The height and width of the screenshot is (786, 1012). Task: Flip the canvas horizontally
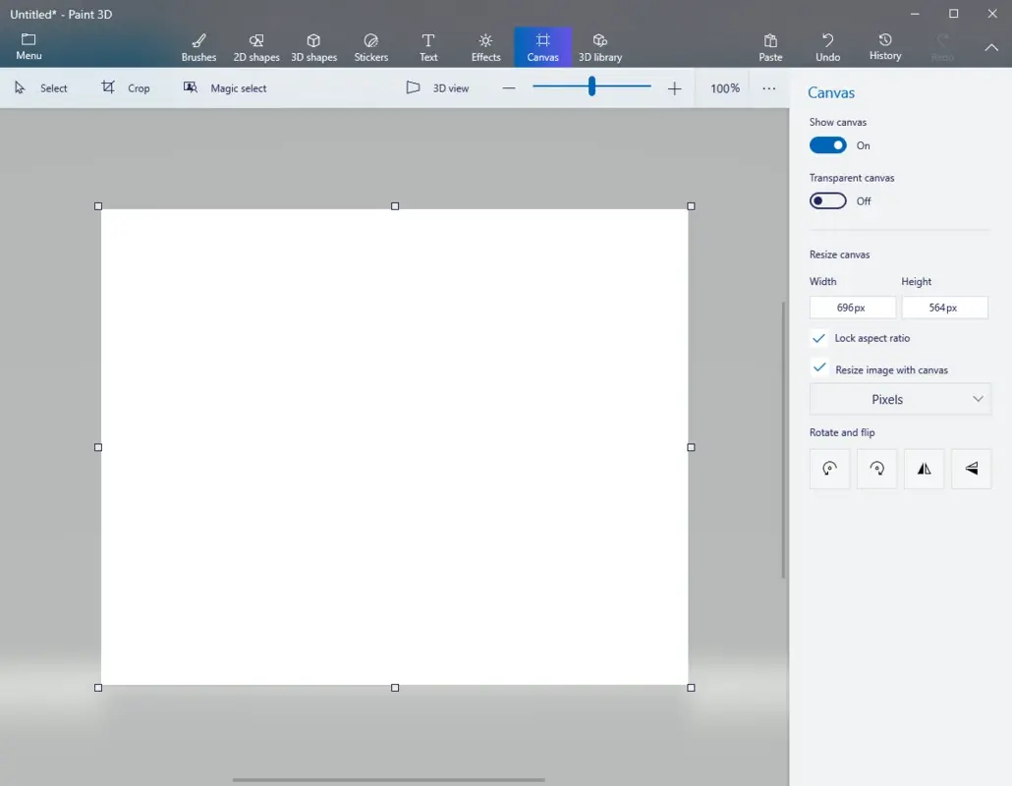click(924, 469)
